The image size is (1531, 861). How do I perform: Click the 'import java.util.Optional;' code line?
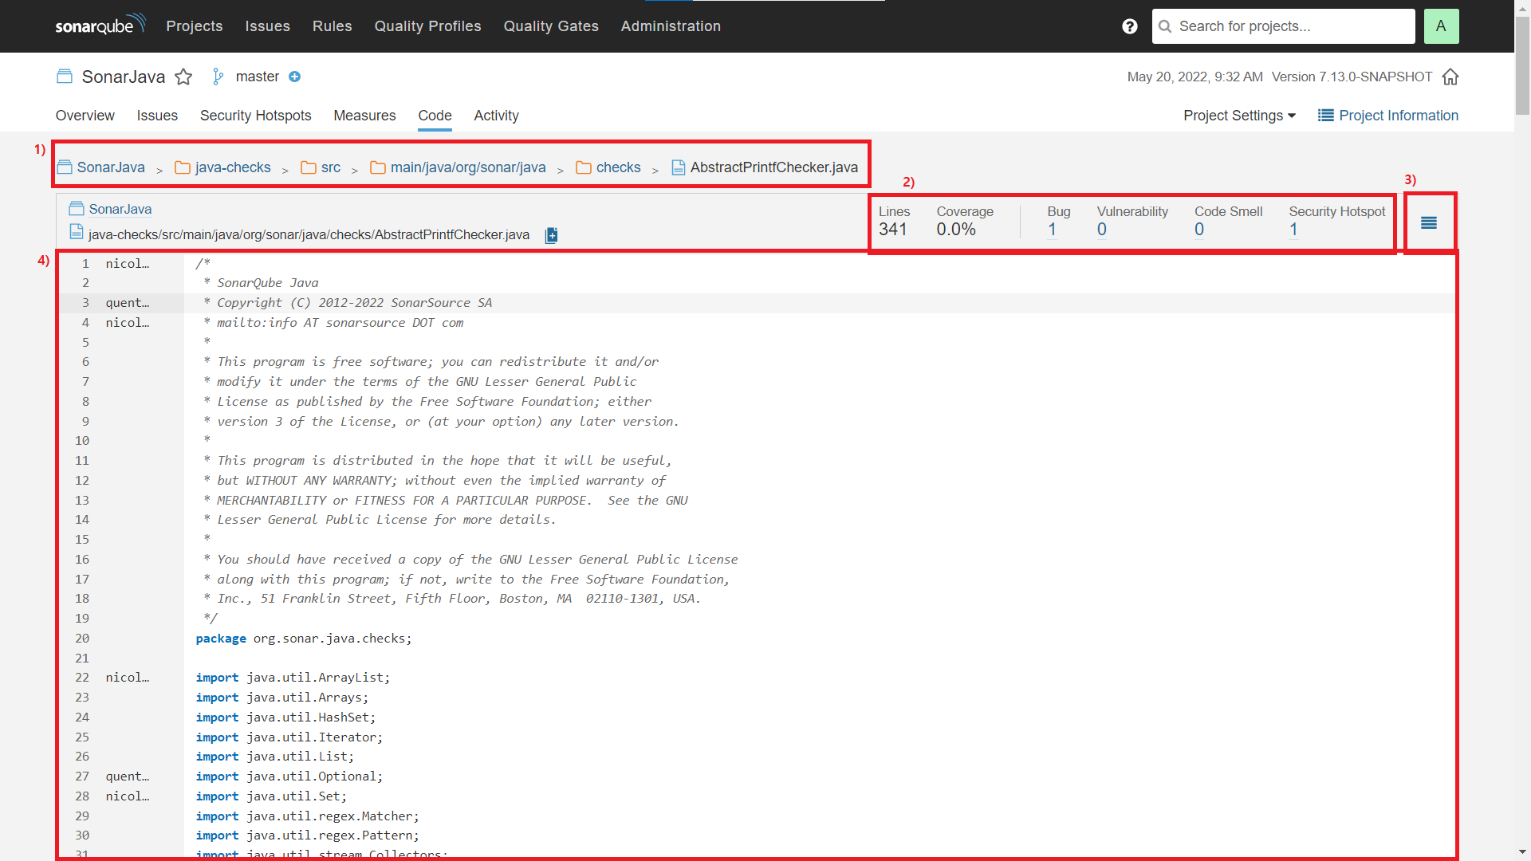[289, 776]
